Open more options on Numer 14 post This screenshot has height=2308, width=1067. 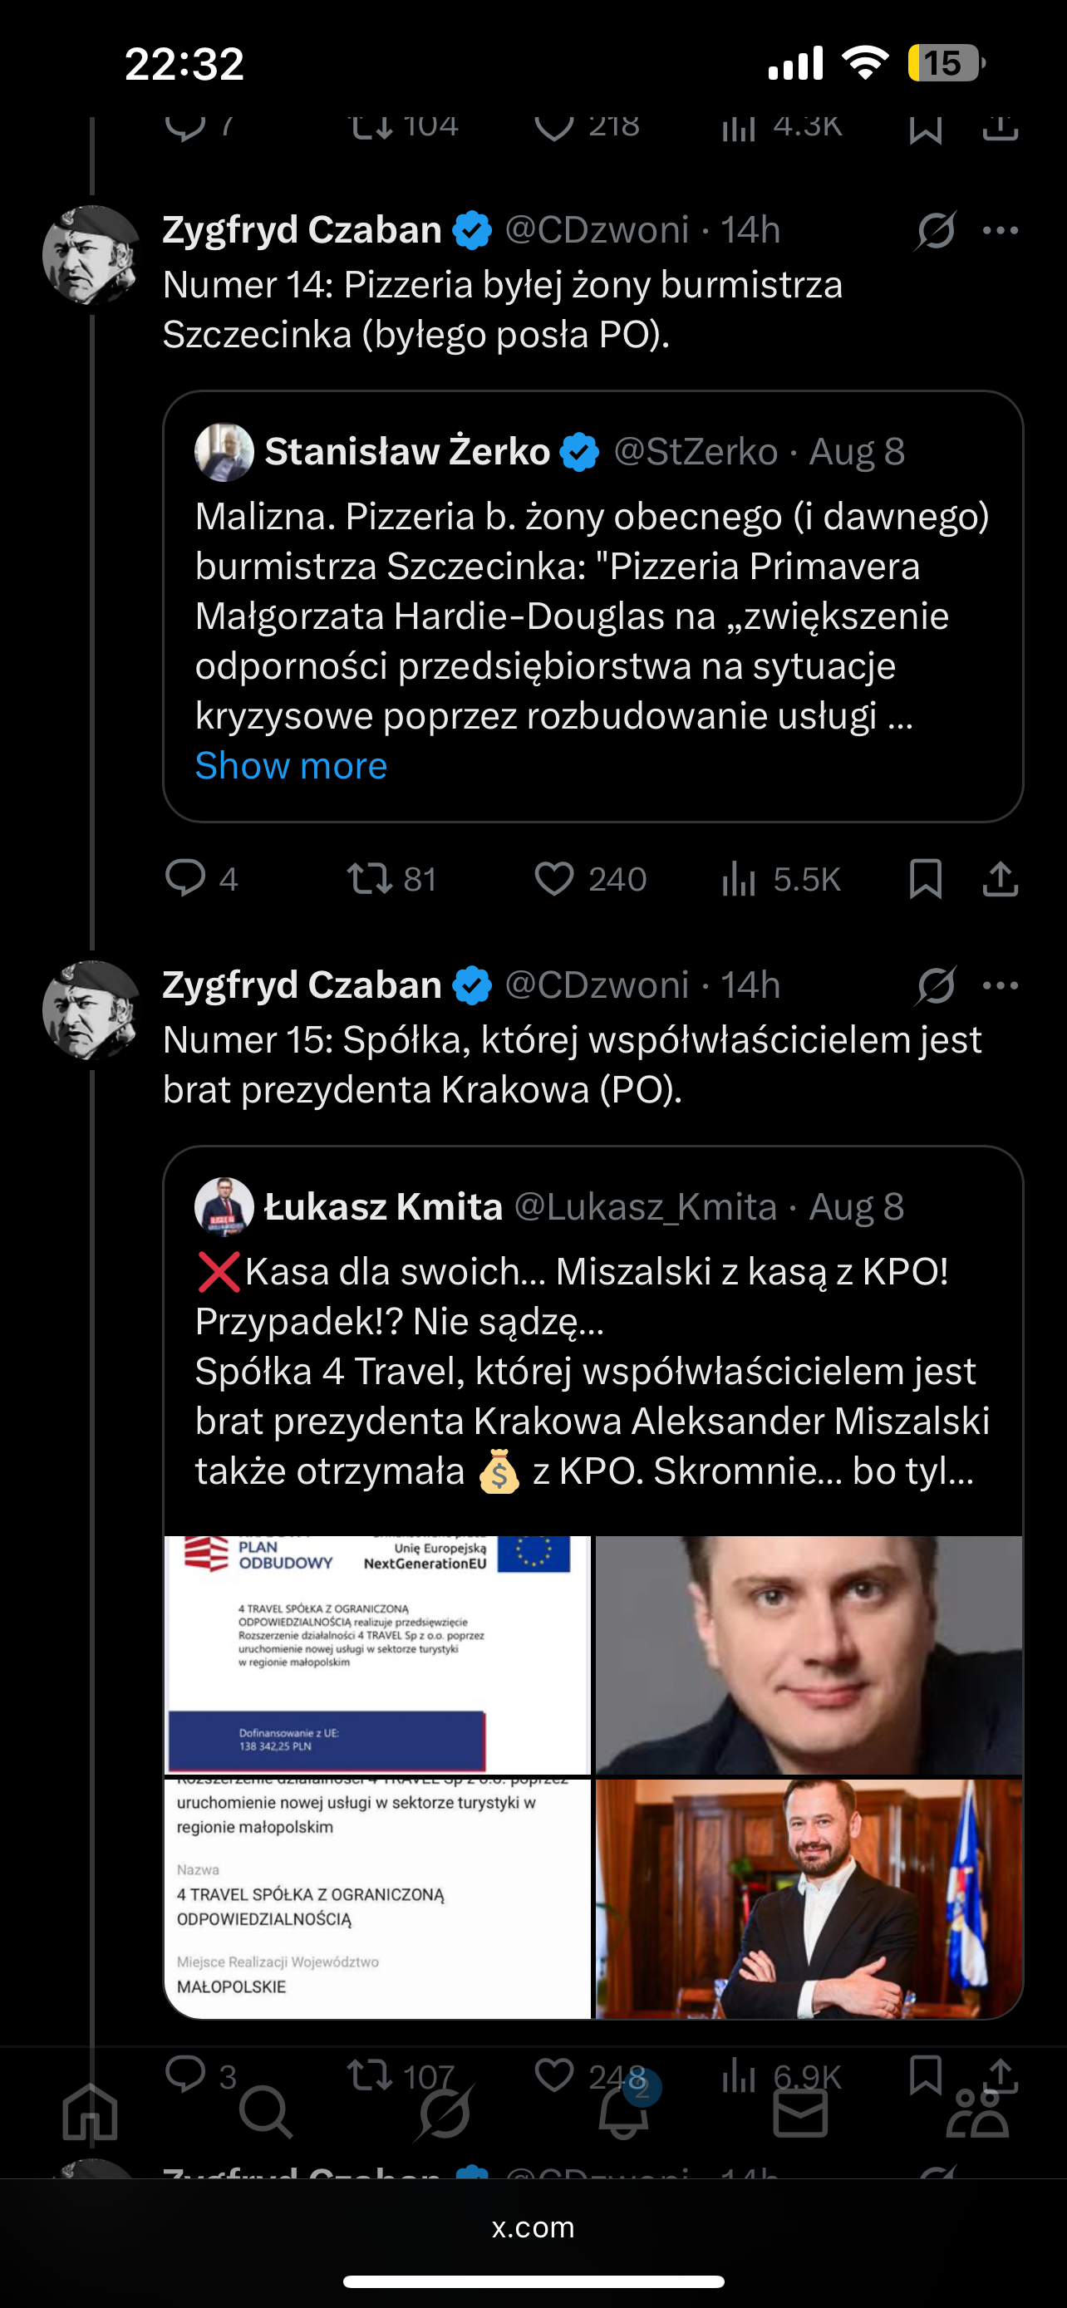pyautogui.click(x=1000, y=230)
